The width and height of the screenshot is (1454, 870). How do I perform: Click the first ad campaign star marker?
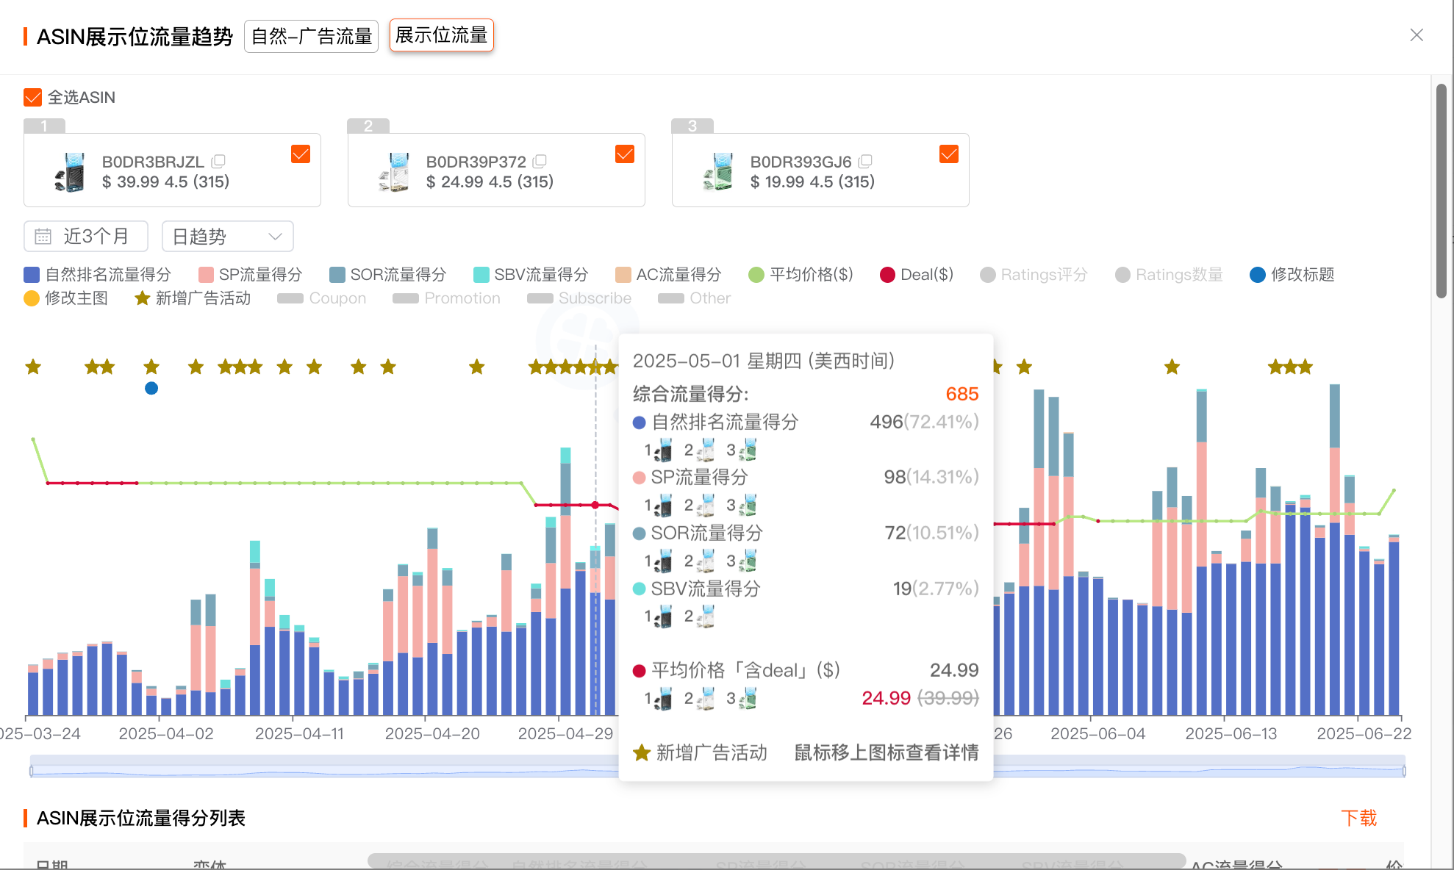[33, 367]
